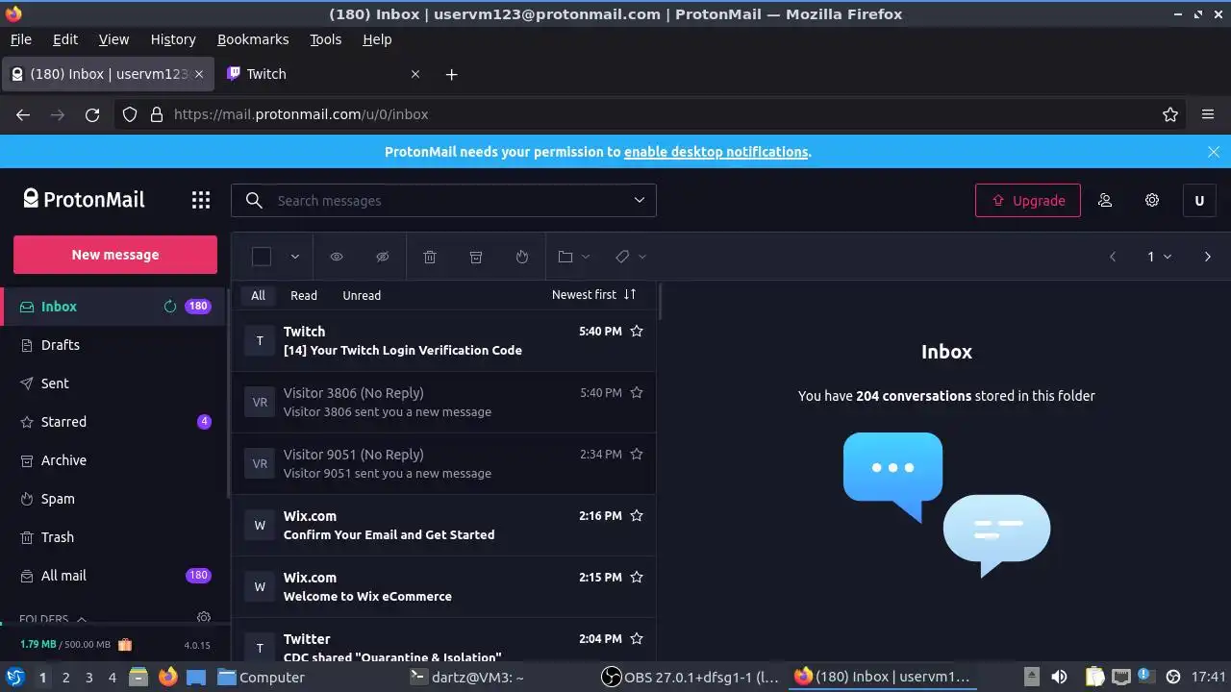The image size is (1231, 692).
Task: Open the label as dropdown
Action: [x=631, y=257]
